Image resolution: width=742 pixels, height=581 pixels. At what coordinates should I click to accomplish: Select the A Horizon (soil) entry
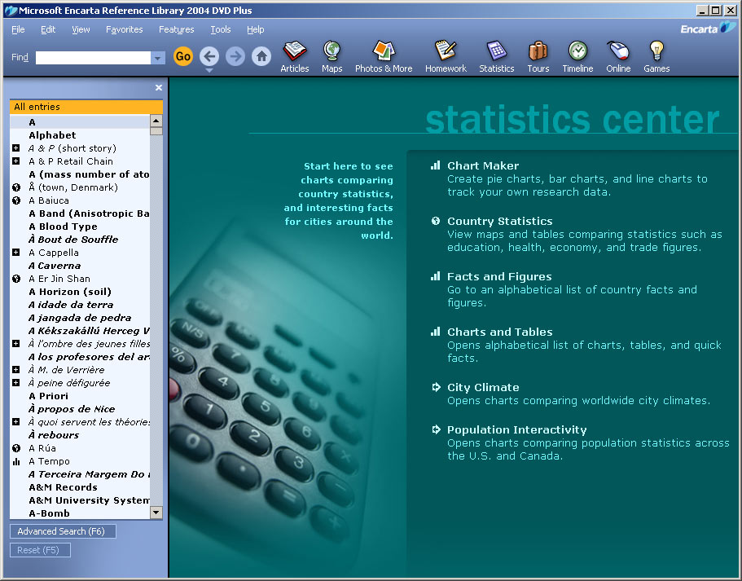pos(70,292)
